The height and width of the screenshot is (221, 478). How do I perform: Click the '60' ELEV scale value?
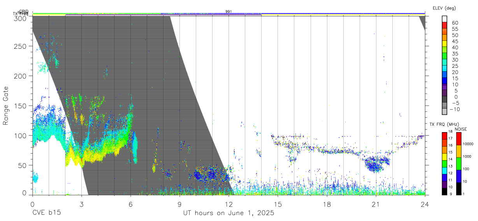tap(454, 23)
